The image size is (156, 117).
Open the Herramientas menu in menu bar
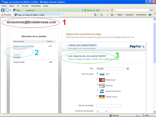click(x=36, y=6)
